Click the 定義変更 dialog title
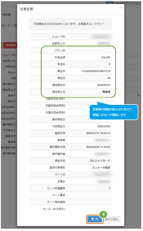143x231 pixels. tap(27, 9)
